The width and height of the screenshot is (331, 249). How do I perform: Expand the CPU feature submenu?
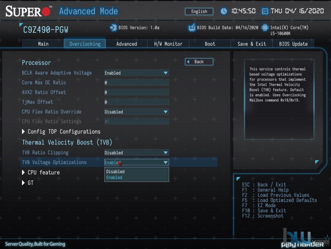41,172
